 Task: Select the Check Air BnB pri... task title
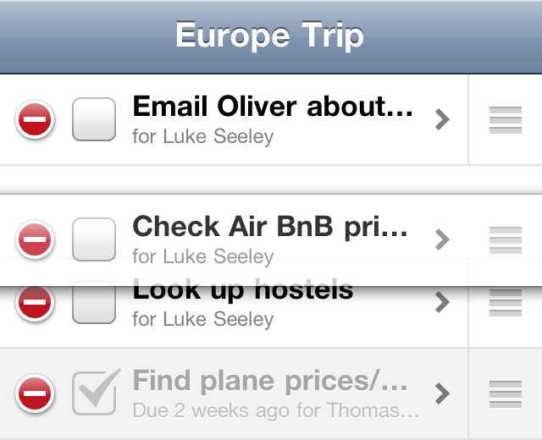click(270, 227)
